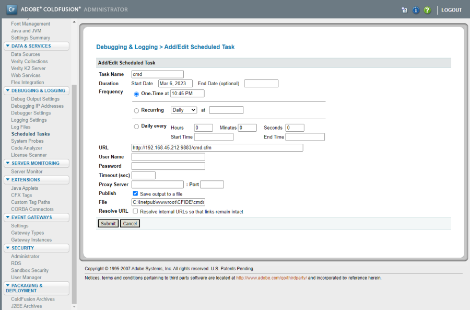Collapse the Security section
Image resolution: width=470 pixels, height=310 pixels.
36,248
